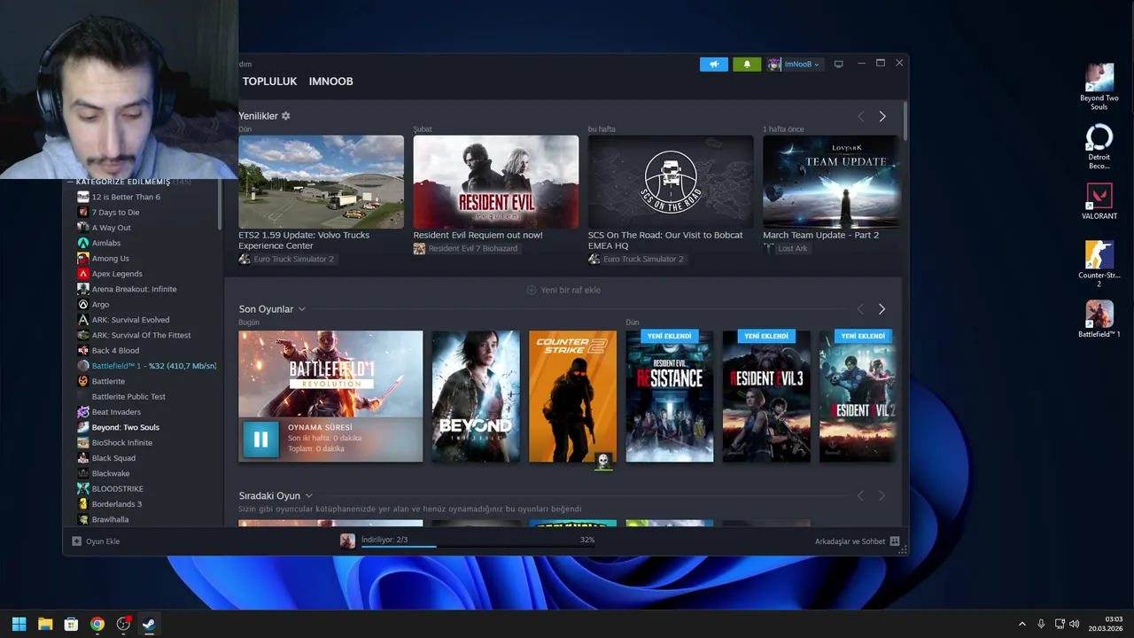Open March Team Update - Part 2

coord(820,235)
